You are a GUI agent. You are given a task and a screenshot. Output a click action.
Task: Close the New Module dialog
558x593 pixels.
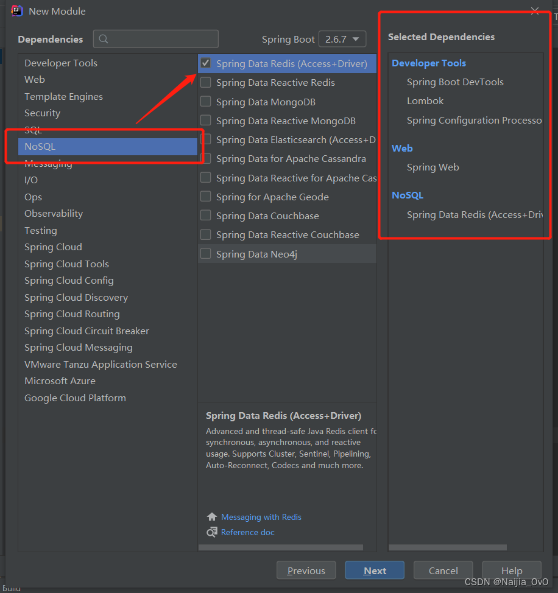[x=534, y=11]
